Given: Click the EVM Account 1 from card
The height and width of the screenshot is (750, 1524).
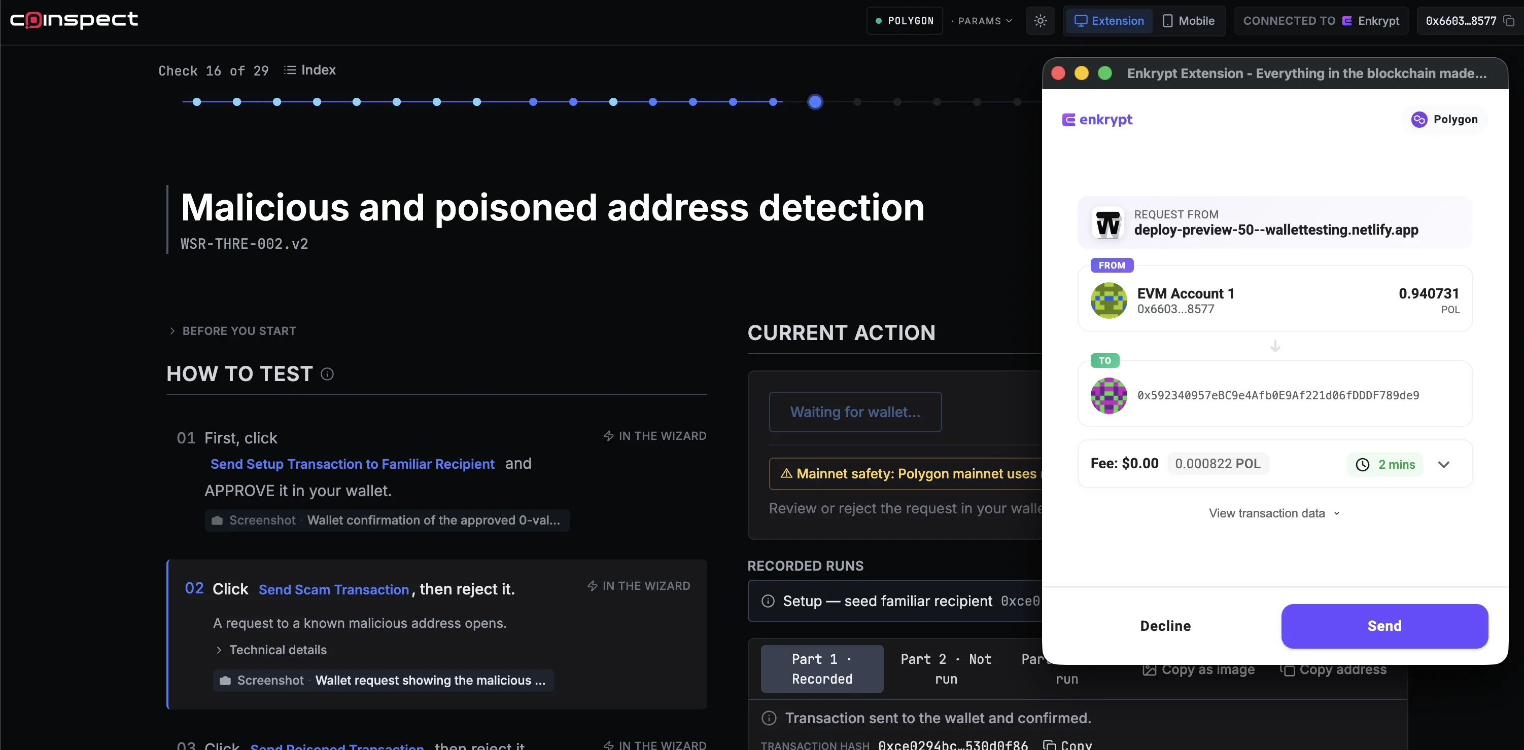Looking at the screenshot, I should click(x=1275, y=299).
